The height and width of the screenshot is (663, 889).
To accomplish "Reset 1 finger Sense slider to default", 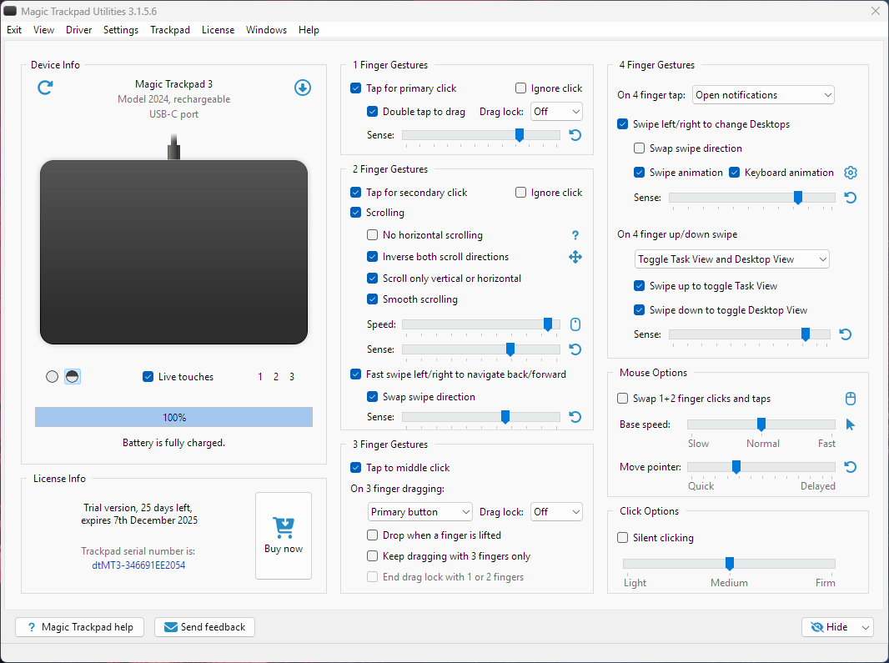I will click(575, 135).
